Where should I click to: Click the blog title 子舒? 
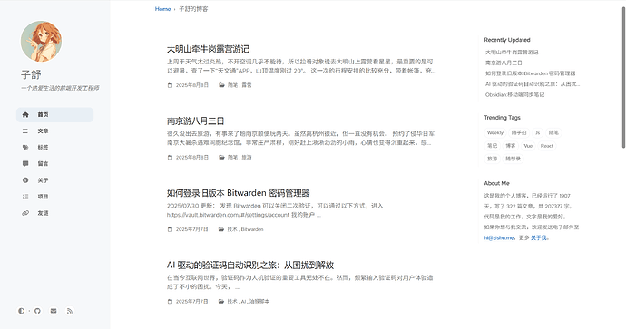coord(31,74)
